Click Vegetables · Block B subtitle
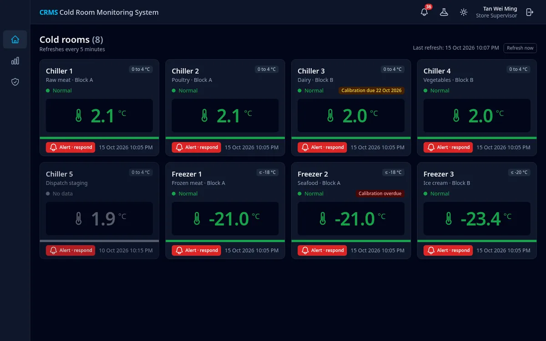Screen dimensions: 546x341 449,80
